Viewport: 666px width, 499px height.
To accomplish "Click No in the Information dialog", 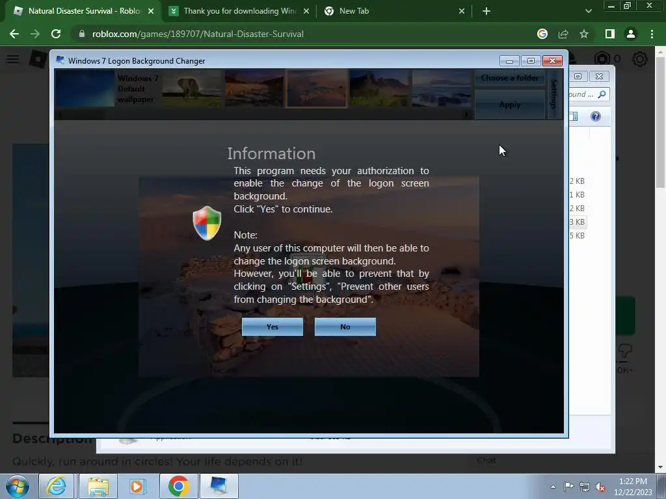I will pyautogui.click(x=345, y=327).
